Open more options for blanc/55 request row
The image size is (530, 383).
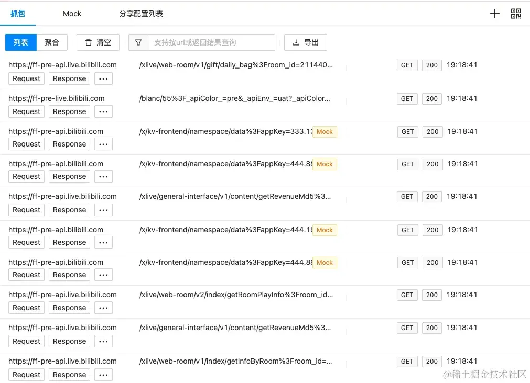point(103,111)
